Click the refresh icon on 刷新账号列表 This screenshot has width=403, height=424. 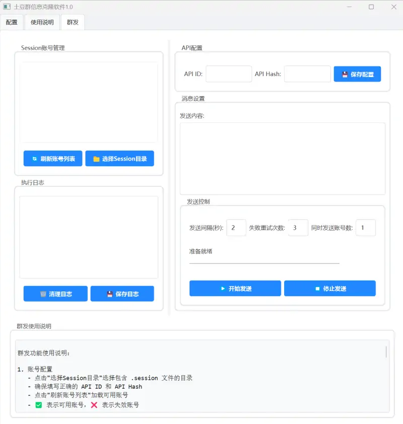click(34, 159)
